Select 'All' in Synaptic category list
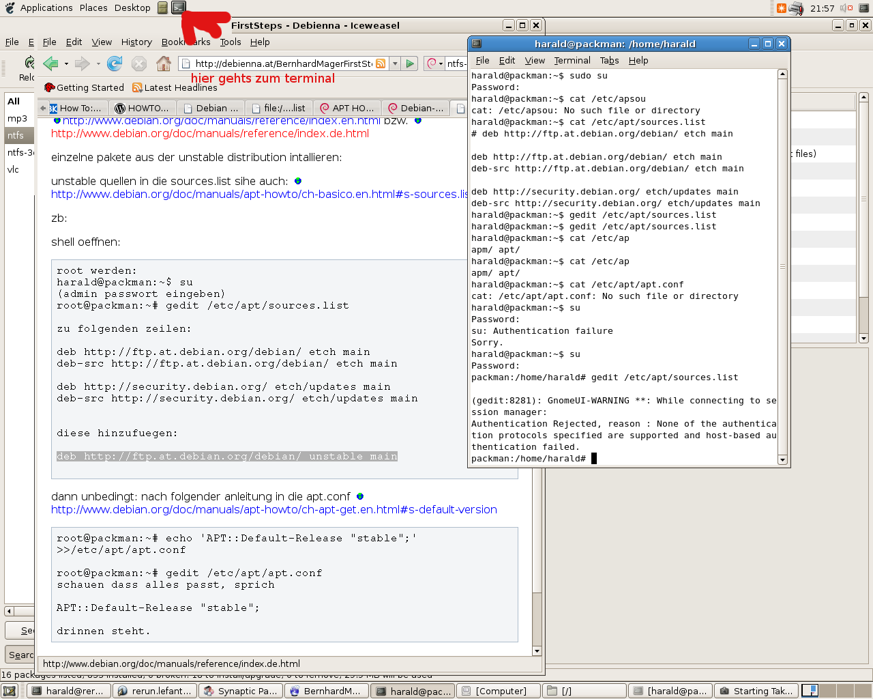 click(19, 101)
